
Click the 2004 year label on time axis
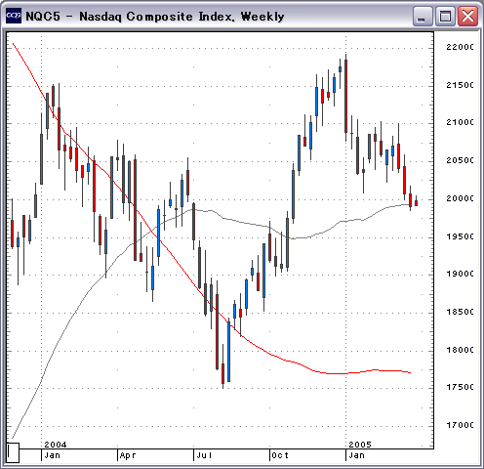point(56,445)
